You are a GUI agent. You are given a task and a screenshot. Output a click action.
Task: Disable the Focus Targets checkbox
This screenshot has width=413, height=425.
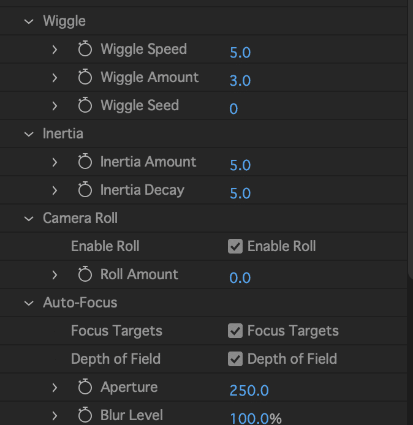point(235,331)
